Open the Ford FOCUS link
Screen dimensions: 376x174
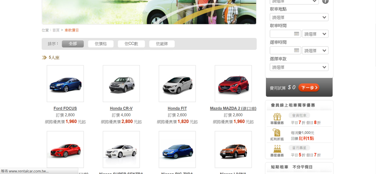65,108
